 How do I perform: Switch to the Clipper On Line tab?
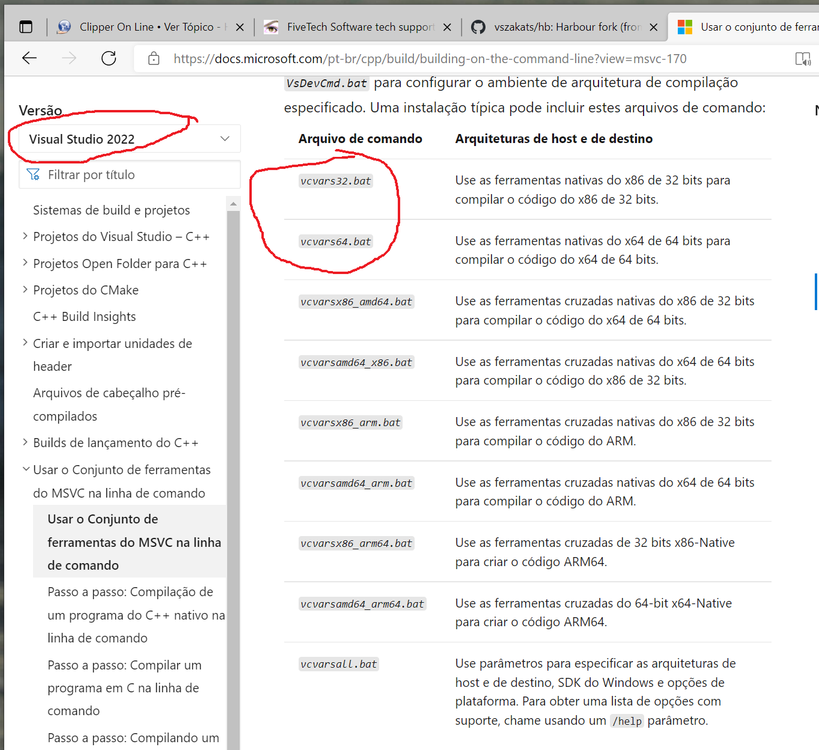click(x=150, y=27)
